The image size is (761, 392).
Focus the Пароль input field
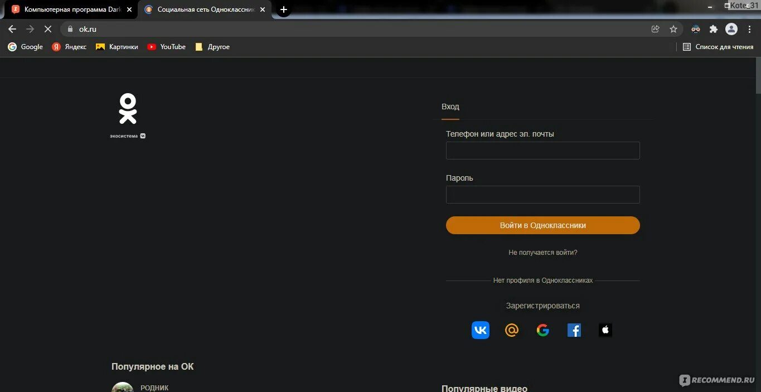[x=542, y=195]
